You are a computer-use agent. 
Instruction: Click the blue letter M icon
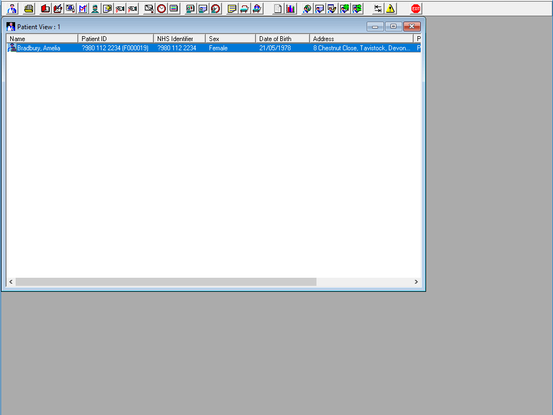[83, 9]
